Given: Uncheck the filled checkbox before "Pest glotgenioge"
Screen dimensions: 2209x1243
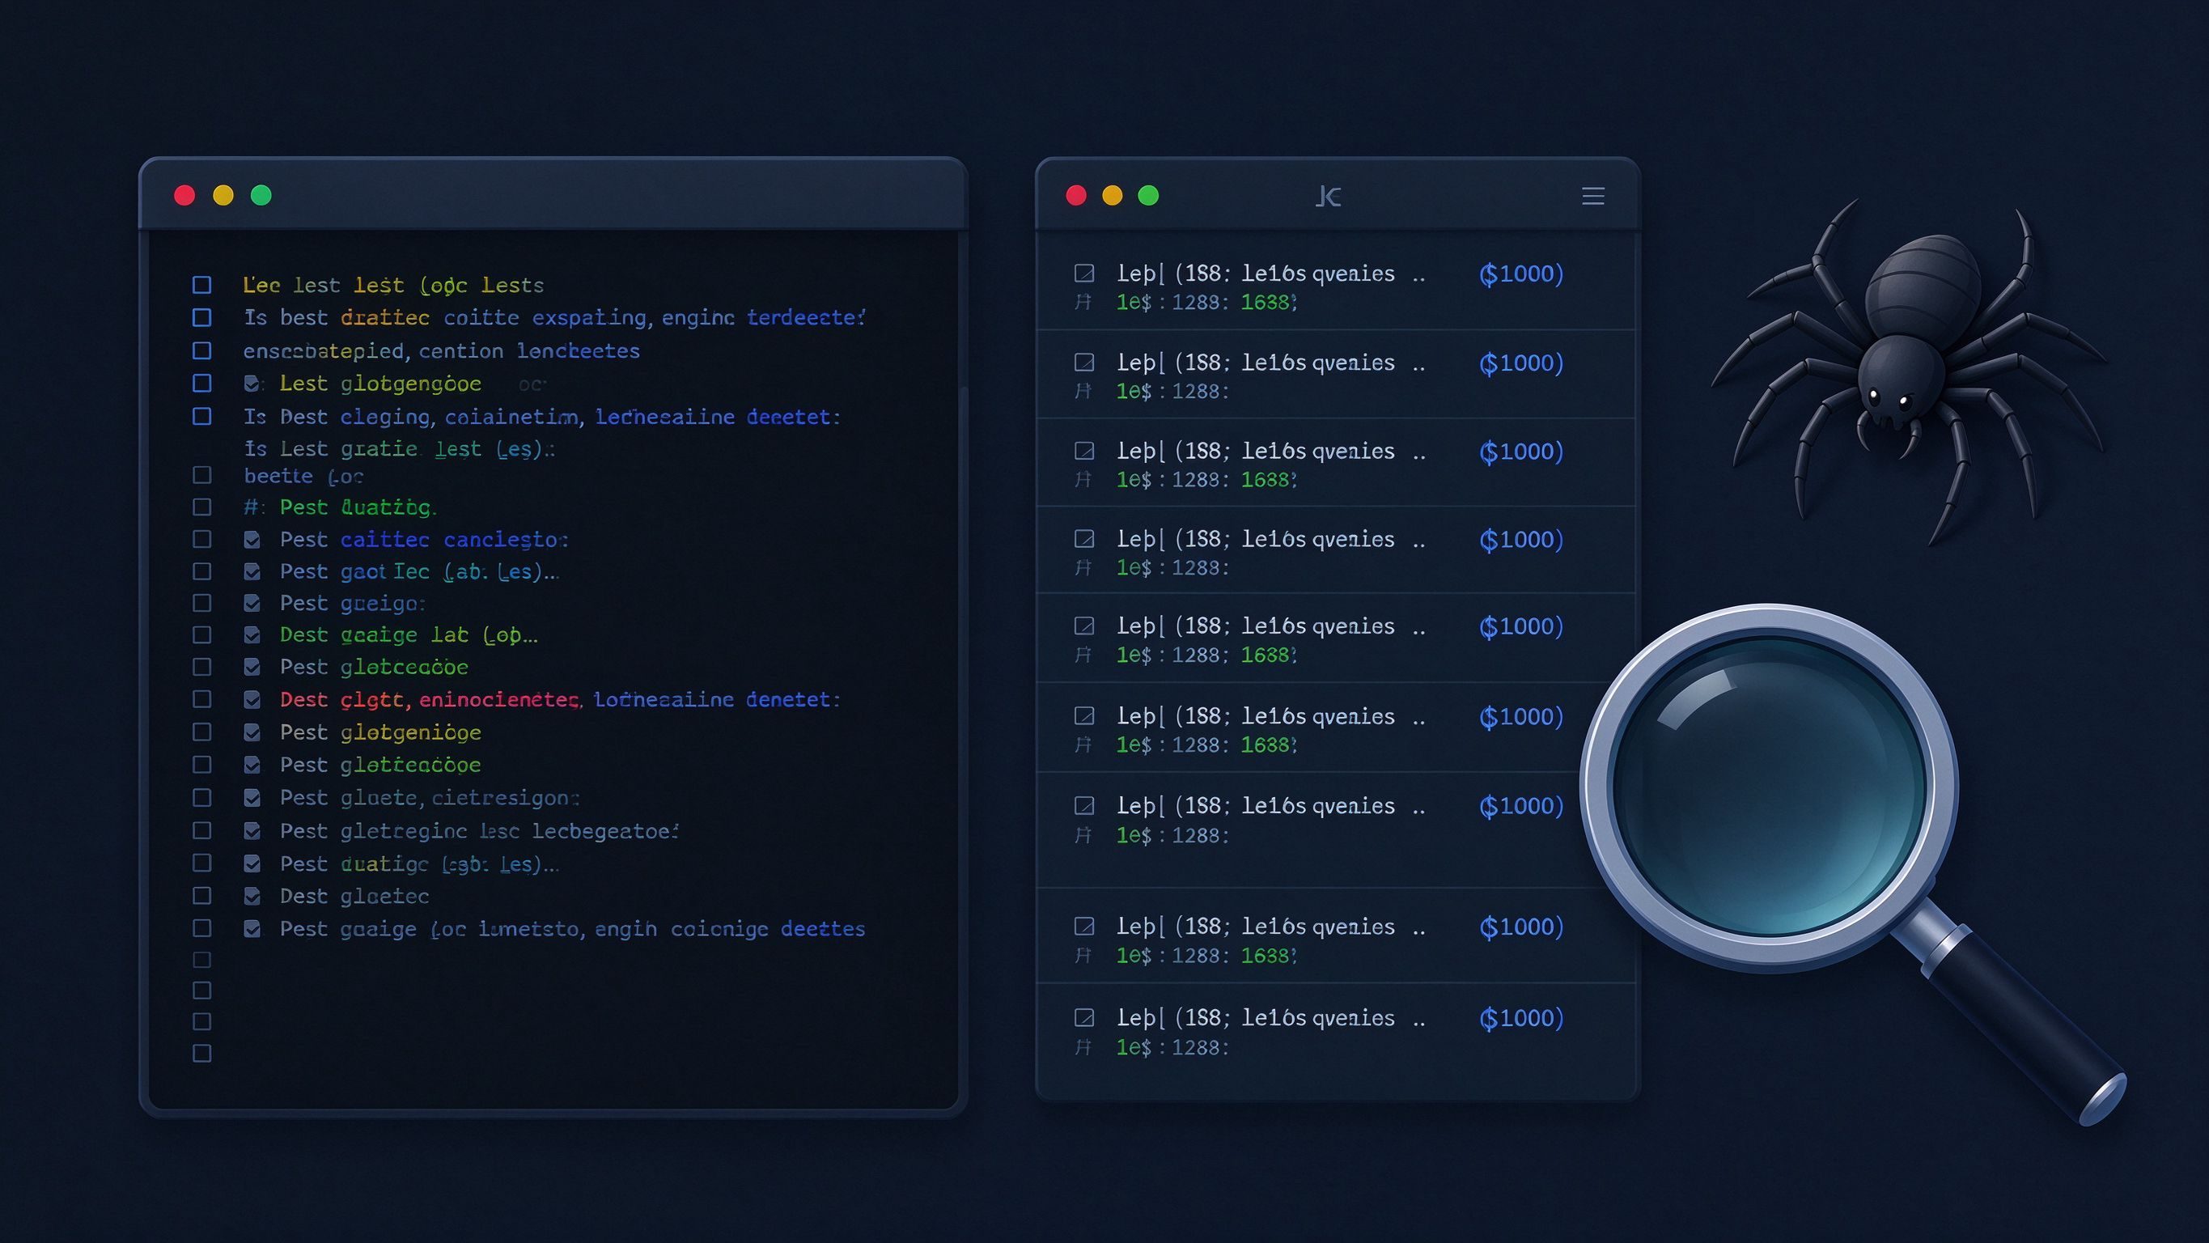Looking at the screenshot, I should click(252, 732).
